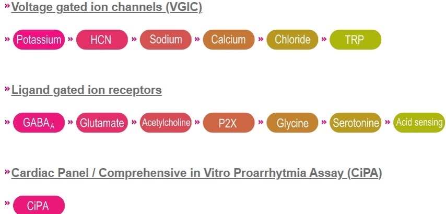Viewport: 446px width, 214px height.
Task: Click the Sodium channel pill
Action: (166, 40)
